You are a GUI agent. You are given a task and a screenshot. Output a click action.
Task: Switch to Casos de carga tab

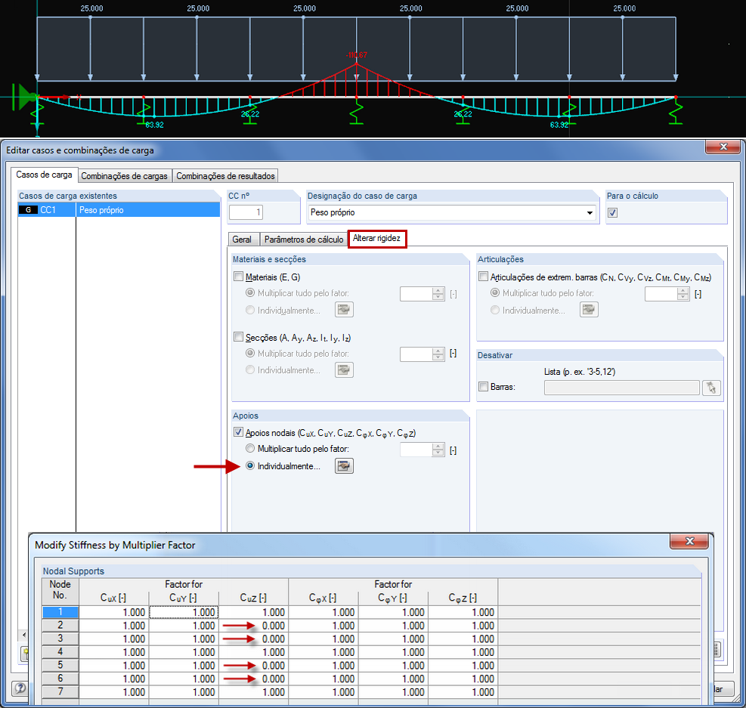pyautogui.click(x=44, y=175)
